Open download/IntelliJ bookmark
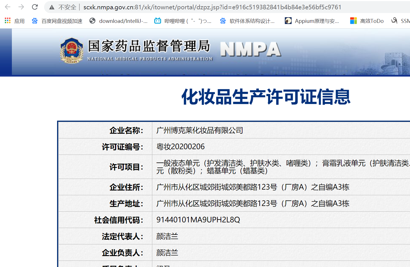The height and width of the screenshot is (267, 410). tap(118, 21)
